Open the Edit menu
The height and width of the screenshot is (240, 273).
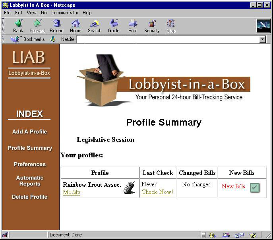[19, 13]
